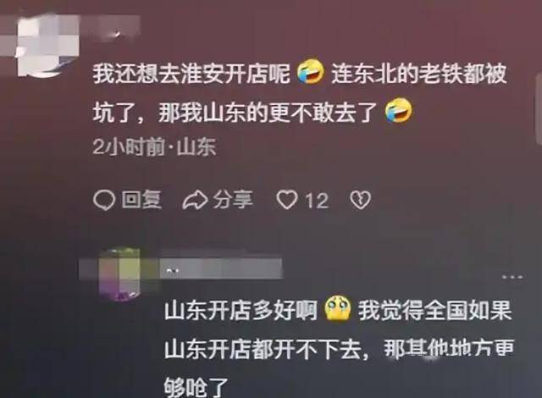542x398 pixels.
Task: Select comment text starting 我还想去淮安
Action: click(x=299, y=92)
